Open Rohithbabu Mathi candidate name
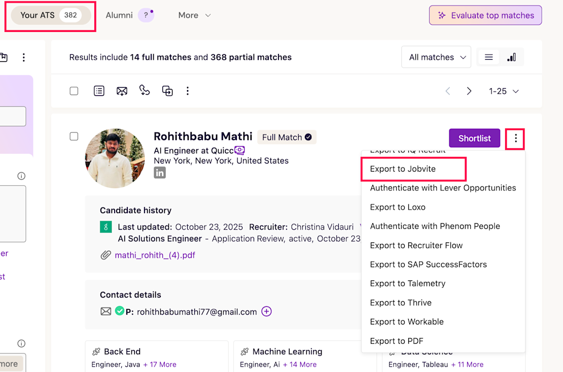This screenshot has width=563, height=372. coord(203,137)
